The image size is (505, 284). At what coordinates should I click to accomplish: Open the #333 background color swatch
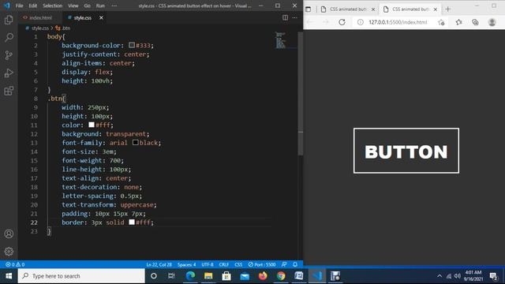132,45
